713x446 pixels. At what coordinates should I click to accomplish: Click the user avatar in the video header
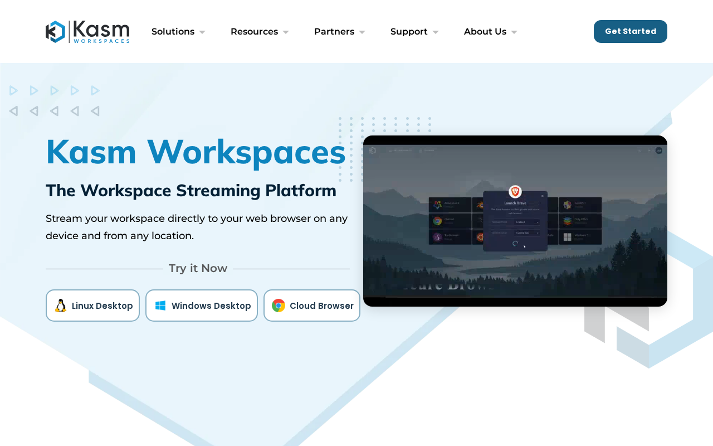pos(659,151)
